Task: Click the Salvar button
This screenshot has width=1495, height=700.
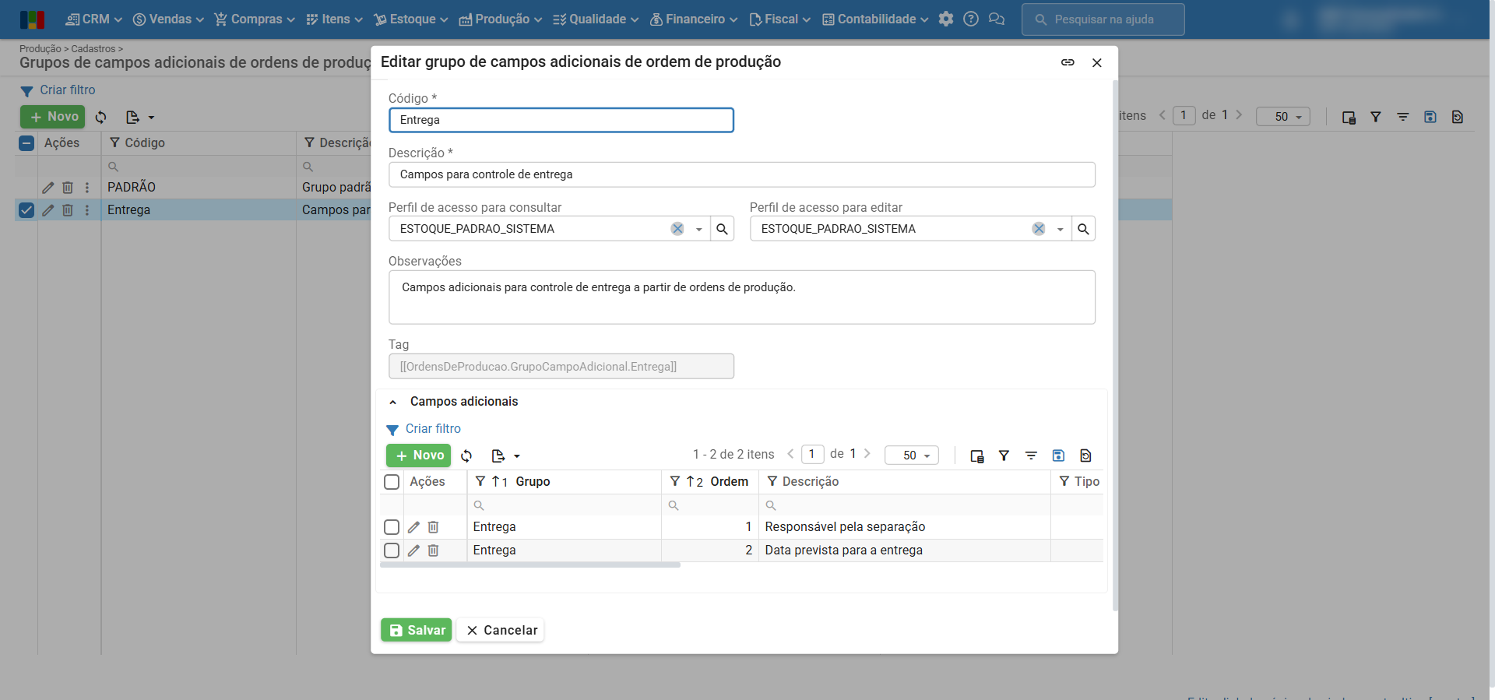Action: (417, 630)
